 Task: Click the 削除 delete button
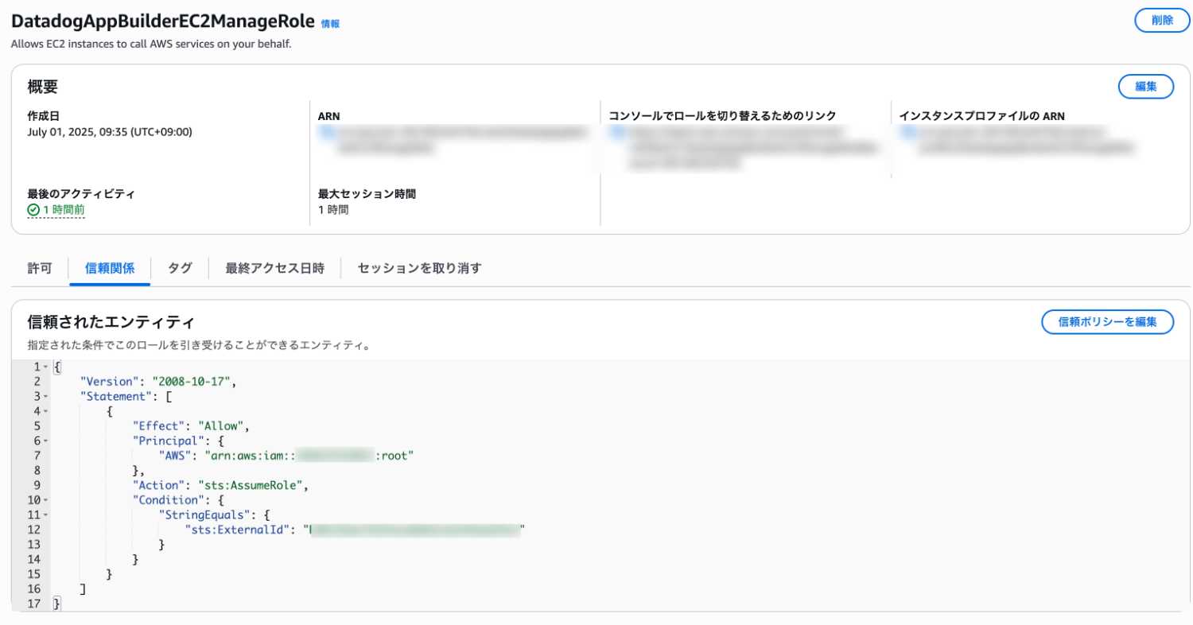tap(1162, 21)
